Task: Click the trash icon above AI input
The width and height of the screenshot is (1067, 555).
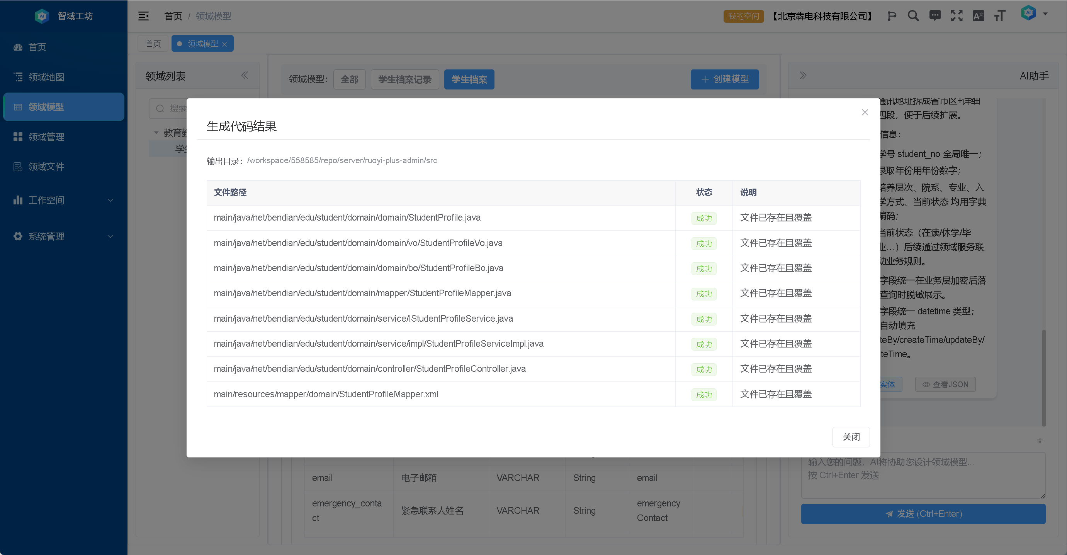Action: [x=1040, y=441]
